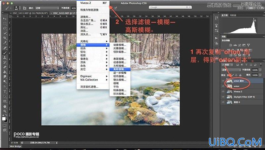265x150 pixels.
Task: Select the Path Selection tool
Action: [x=5, y=96]
